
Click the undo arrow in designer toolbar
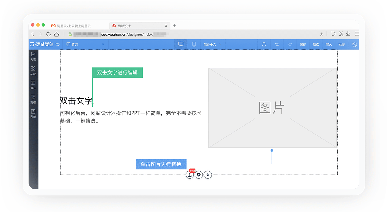coord(277,44)
